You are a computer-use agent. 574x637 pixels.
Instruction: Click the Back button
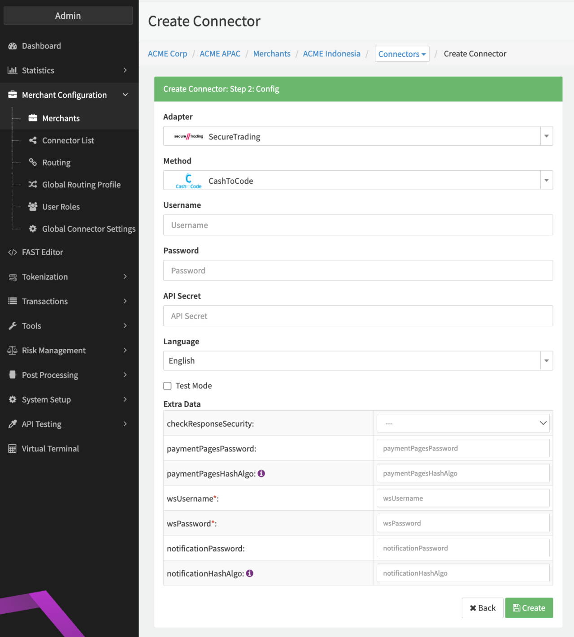(483, 608)
